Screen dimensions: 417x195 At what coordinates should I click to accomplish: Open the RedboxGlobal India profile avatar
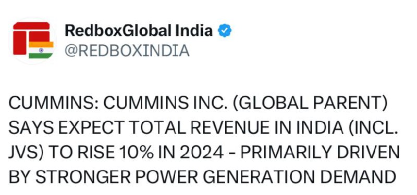(32, 41)
